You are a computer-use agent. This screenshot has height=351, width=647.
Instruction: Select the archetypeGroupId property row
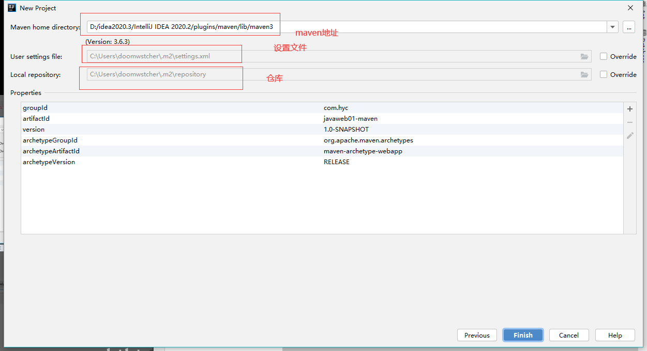(322, 140)
